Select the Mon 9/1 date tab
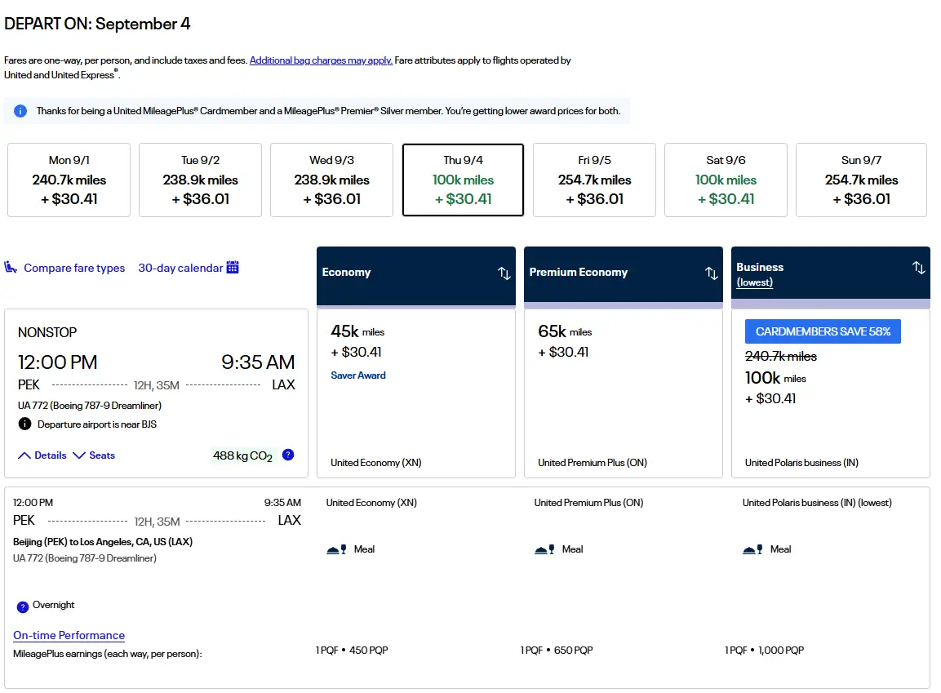 coord(69,180)
